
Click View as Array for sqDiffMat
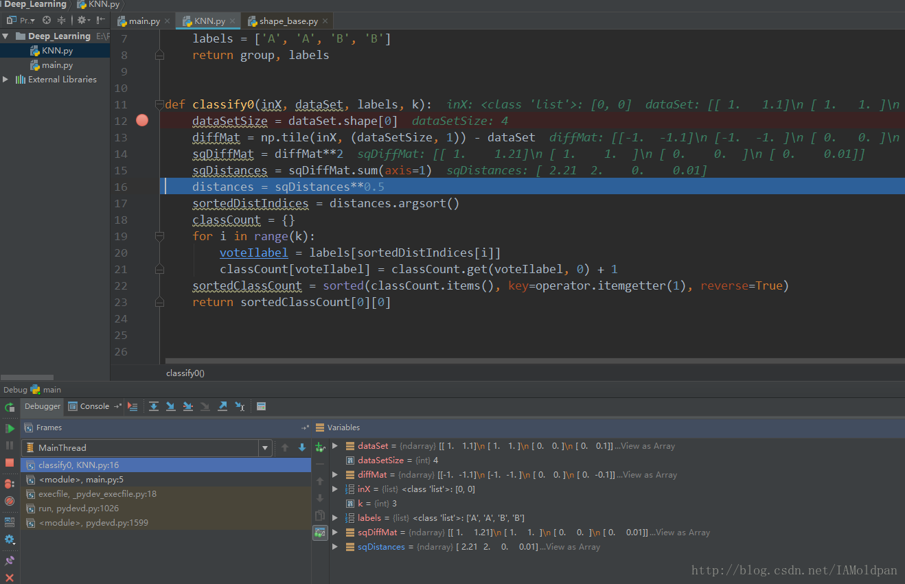coord(683,533)
